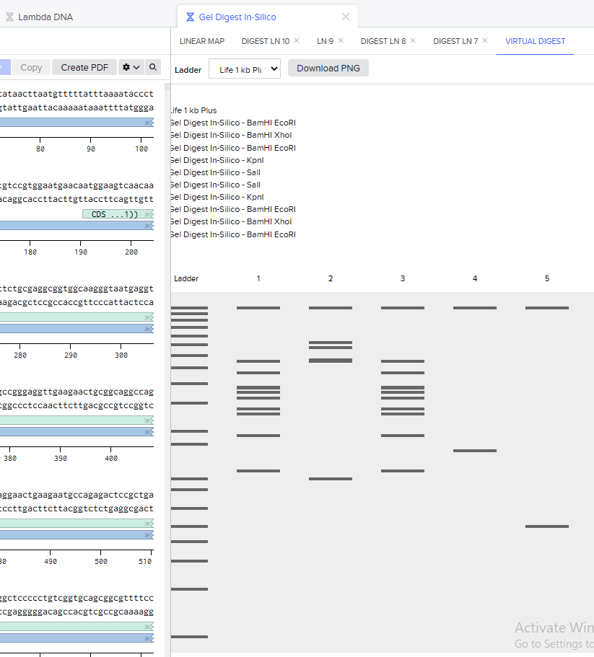Click the Download PNG button
Viewport: 594px width, 657px height.
(328, 69)
